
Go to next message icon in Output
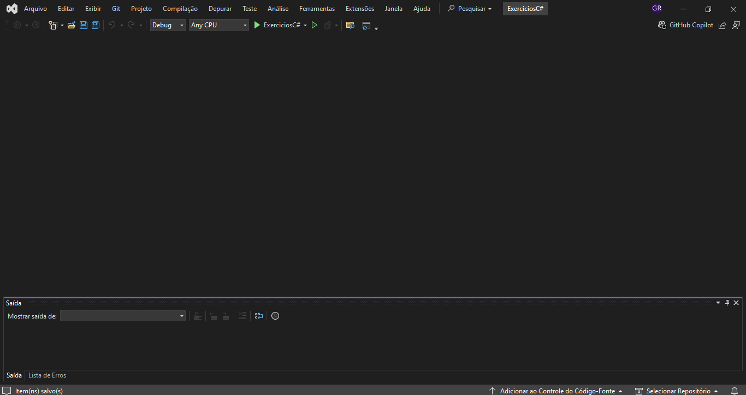pos(226,316)
